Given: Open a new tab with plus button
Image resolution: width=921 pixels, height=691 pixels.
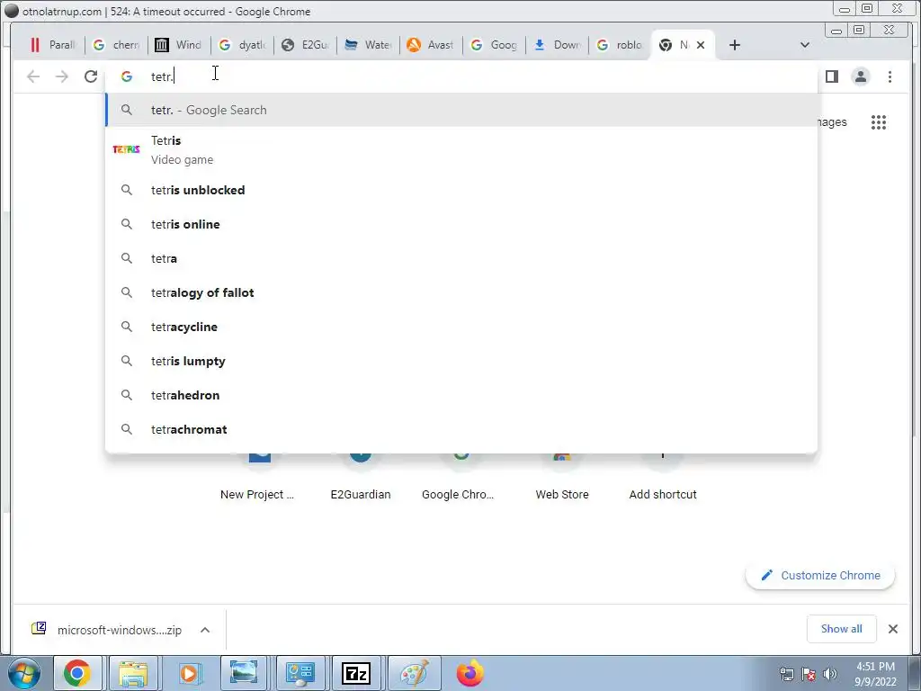Looking at the screenshot, I should click(x=735, y=45).
